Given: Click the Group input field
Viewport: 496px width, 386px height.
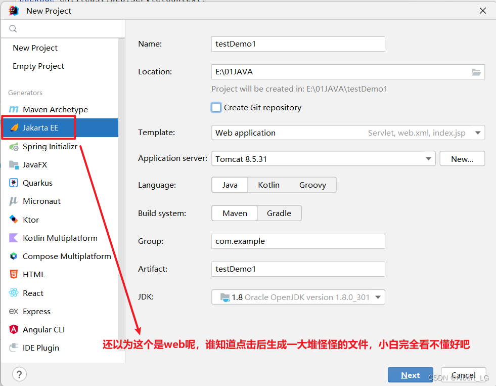Looking at the screenshot, I should (298, 241).
